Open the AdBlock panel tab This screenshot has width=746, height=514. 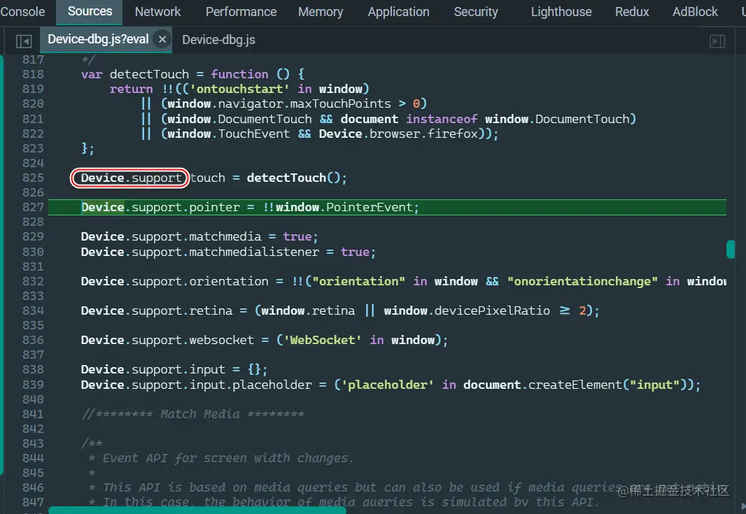[695, 12]
